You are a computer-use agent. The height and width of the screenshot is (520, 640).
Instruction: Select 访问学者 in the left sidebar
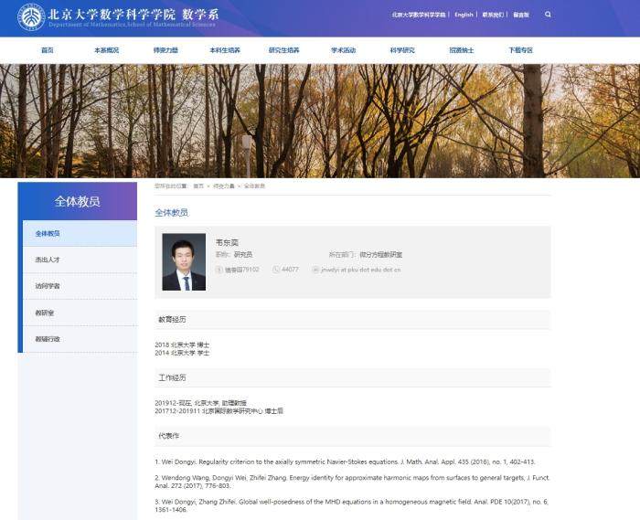point(48,286)
